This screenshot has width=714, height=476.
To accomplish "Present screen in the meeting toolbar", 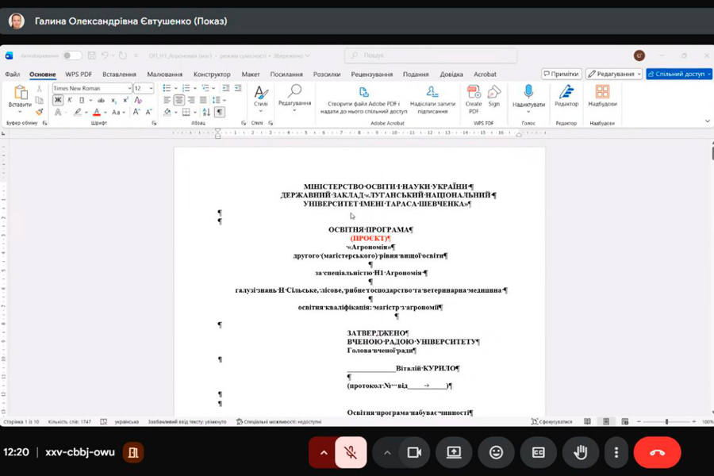I will 454,452.
